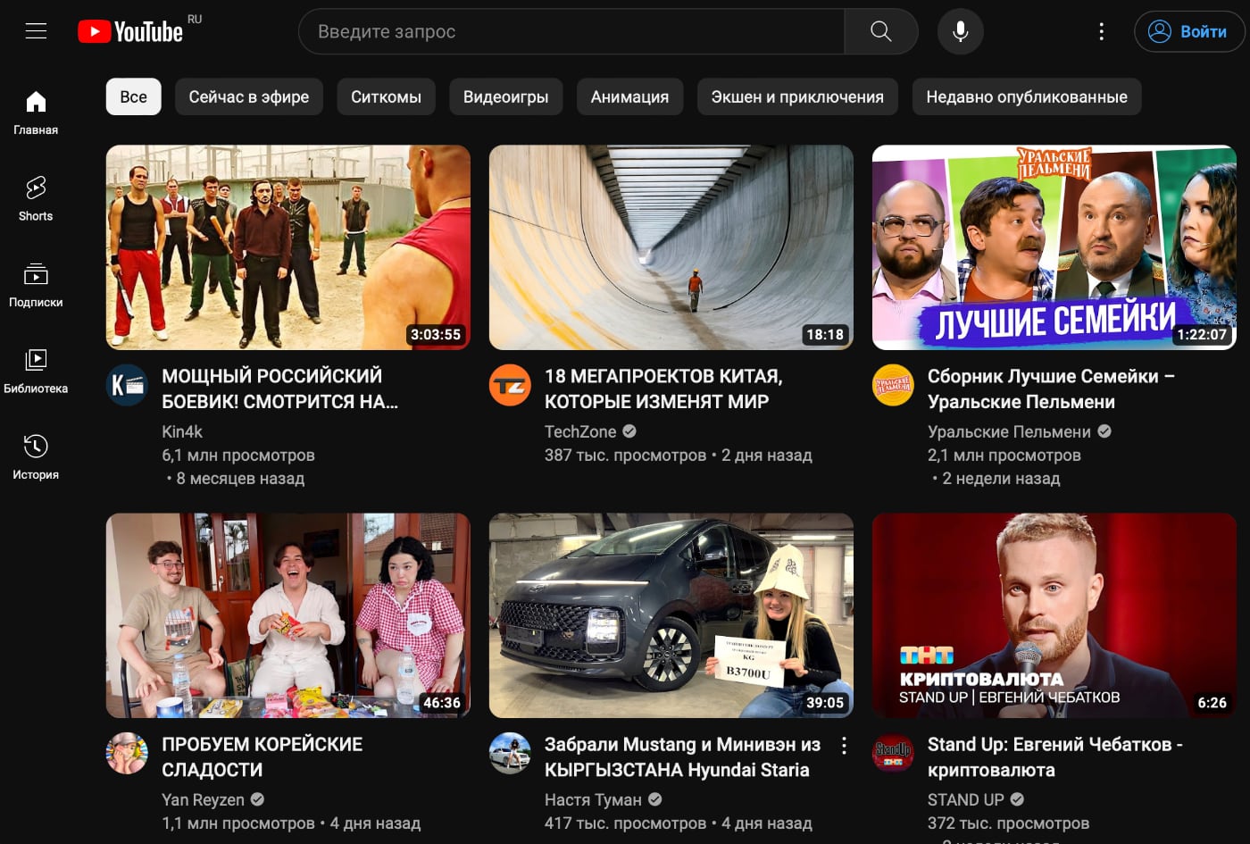Screen dimensions: 1250x844
Task: Play the Hyundai Staria minivan thumbnail
Action: pyautogui.click(x=671, y=615)
